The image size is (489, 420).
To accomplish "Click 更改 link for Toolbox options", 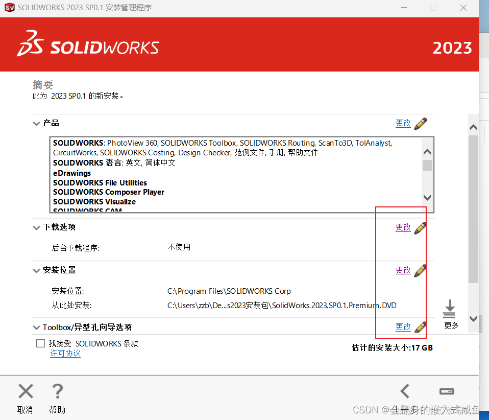I will pos(403,327).
